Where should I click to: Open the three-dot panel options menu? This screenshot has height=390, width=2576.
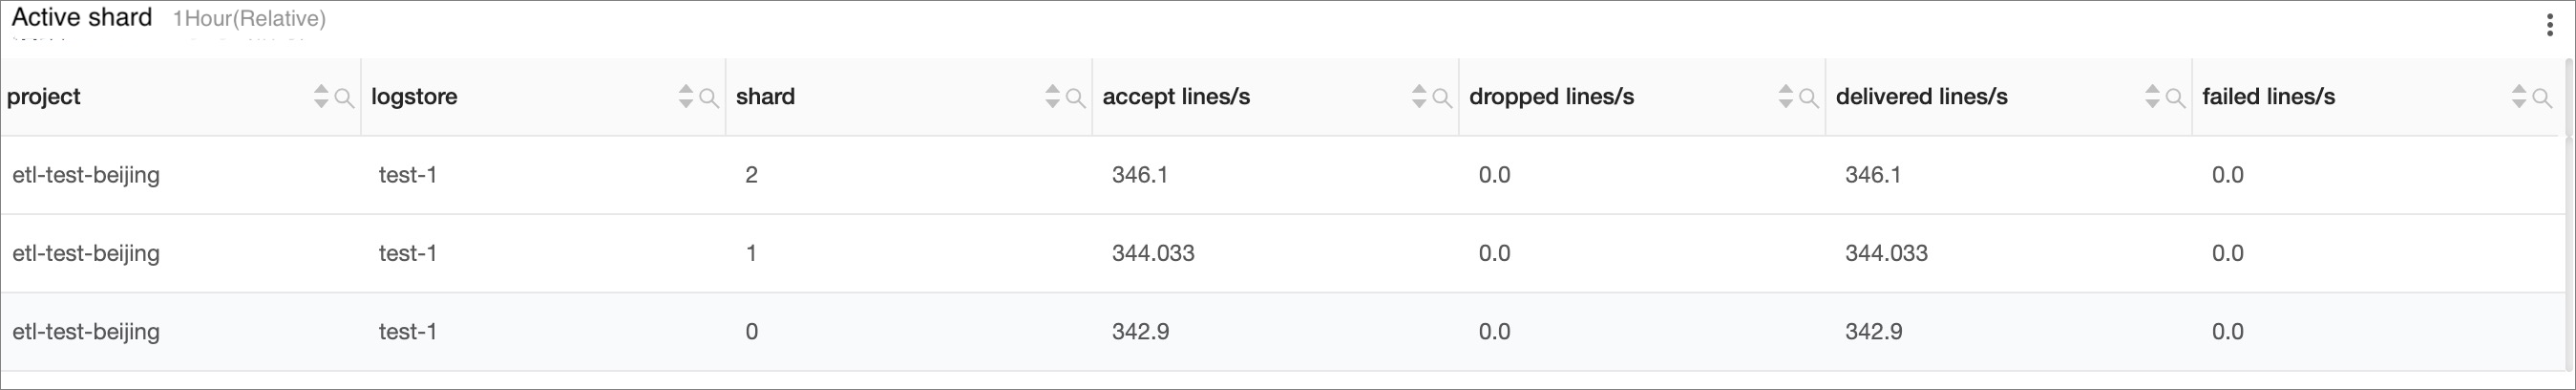tap(2549, 25)
